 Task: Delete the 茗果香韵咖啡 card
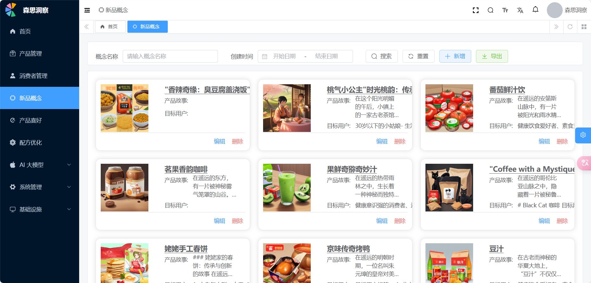coord(238,221)
